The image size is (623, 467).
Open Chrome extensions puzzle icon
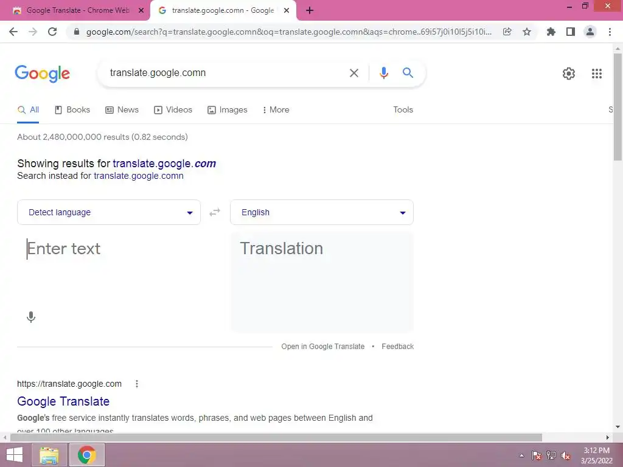coord(551,32)
